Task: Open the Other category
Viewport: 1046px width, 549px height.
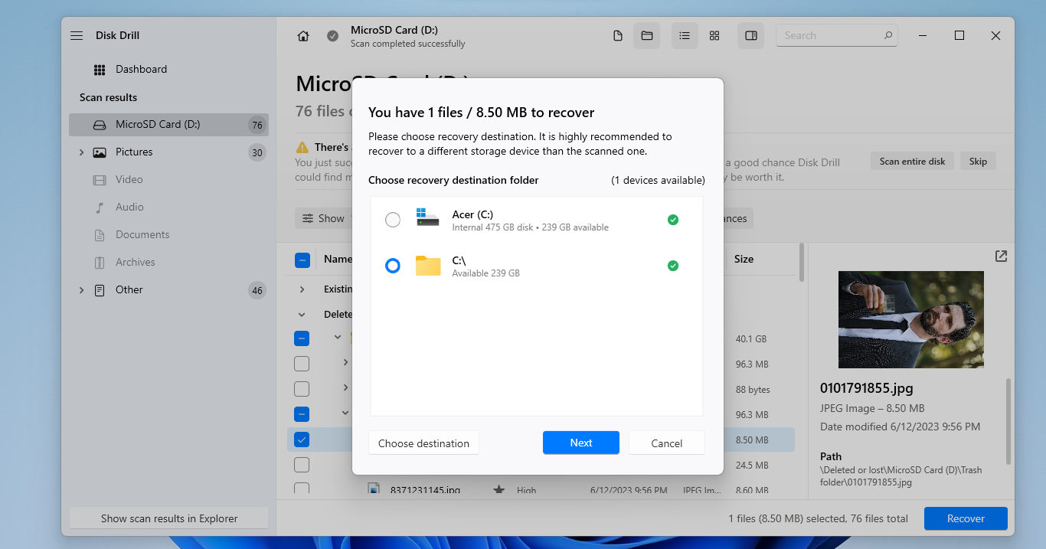Action: coord(129,290)
